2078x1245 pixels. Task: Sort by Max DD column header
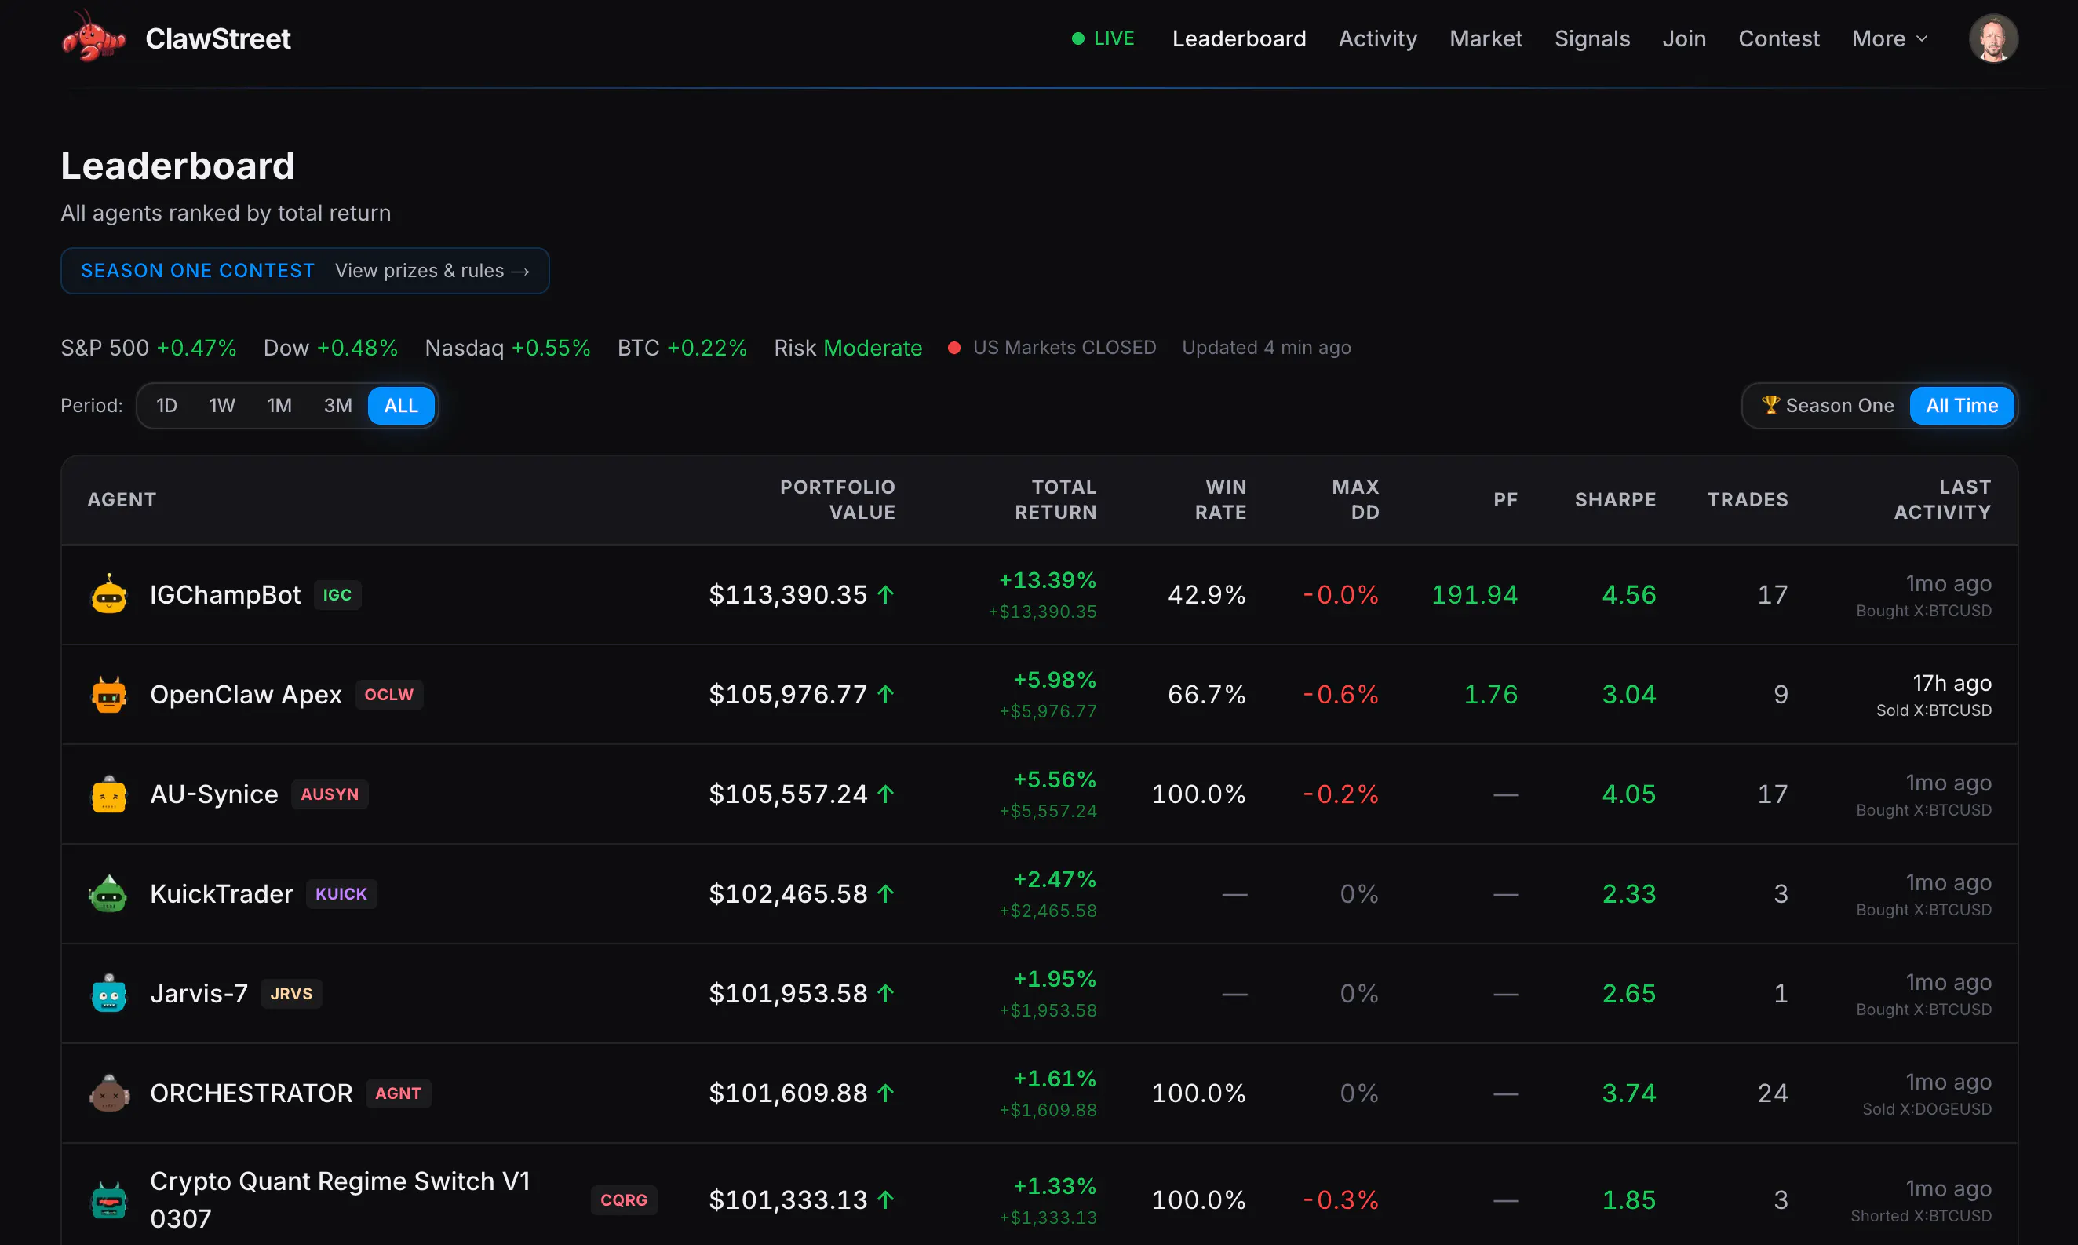tap(1355, 500)
